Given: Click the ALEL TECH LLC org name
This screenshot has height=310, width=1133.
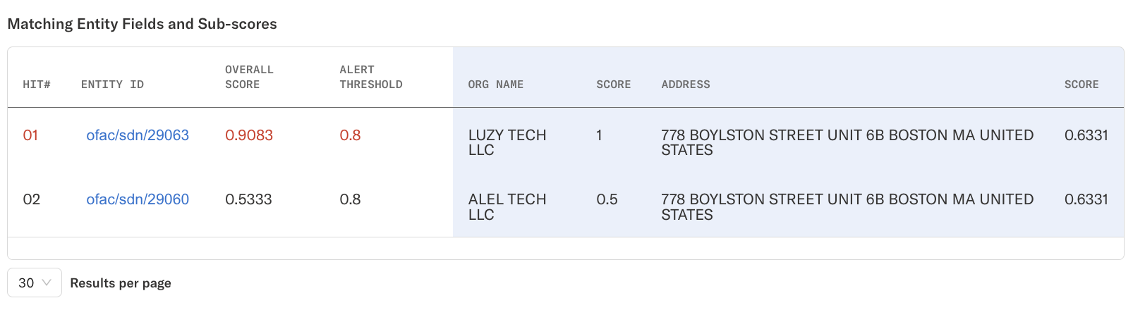Looking at the screenshot, I should pyautogui.click(x=507, y=207).
